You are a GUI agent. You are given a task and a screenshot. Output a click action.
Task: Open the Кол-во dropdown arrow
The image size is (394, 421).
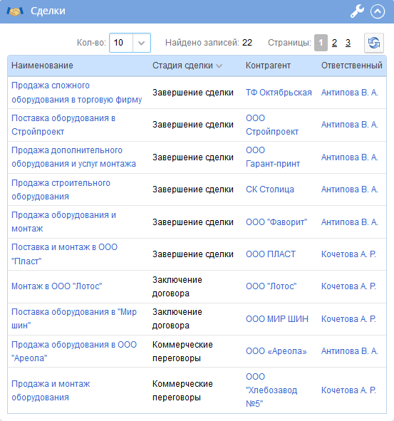[x=142, y=43]
